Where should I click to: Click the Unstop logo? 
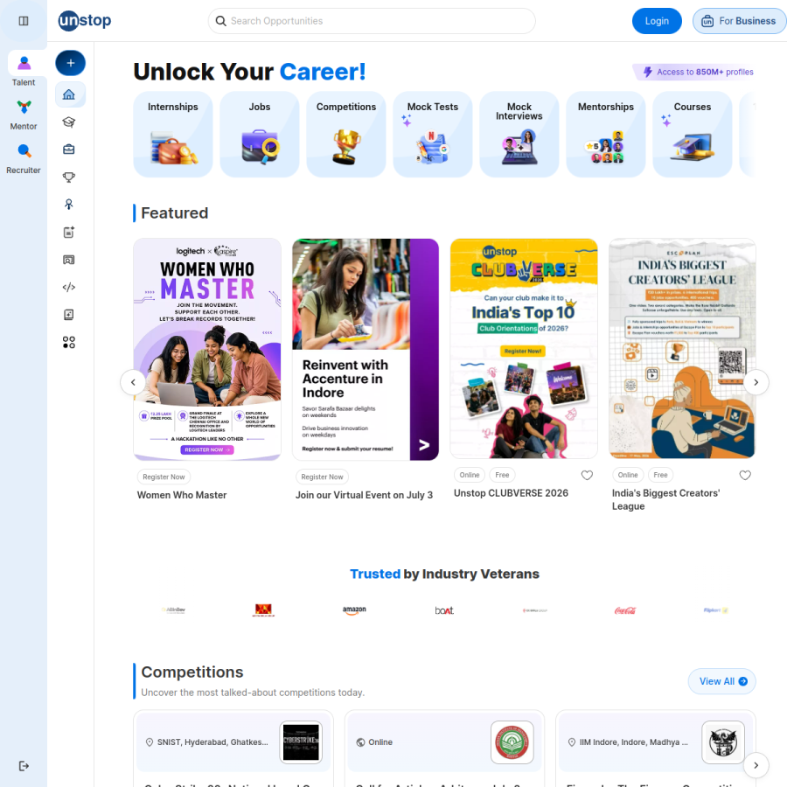pyautogui.click(x=85, y=21)
